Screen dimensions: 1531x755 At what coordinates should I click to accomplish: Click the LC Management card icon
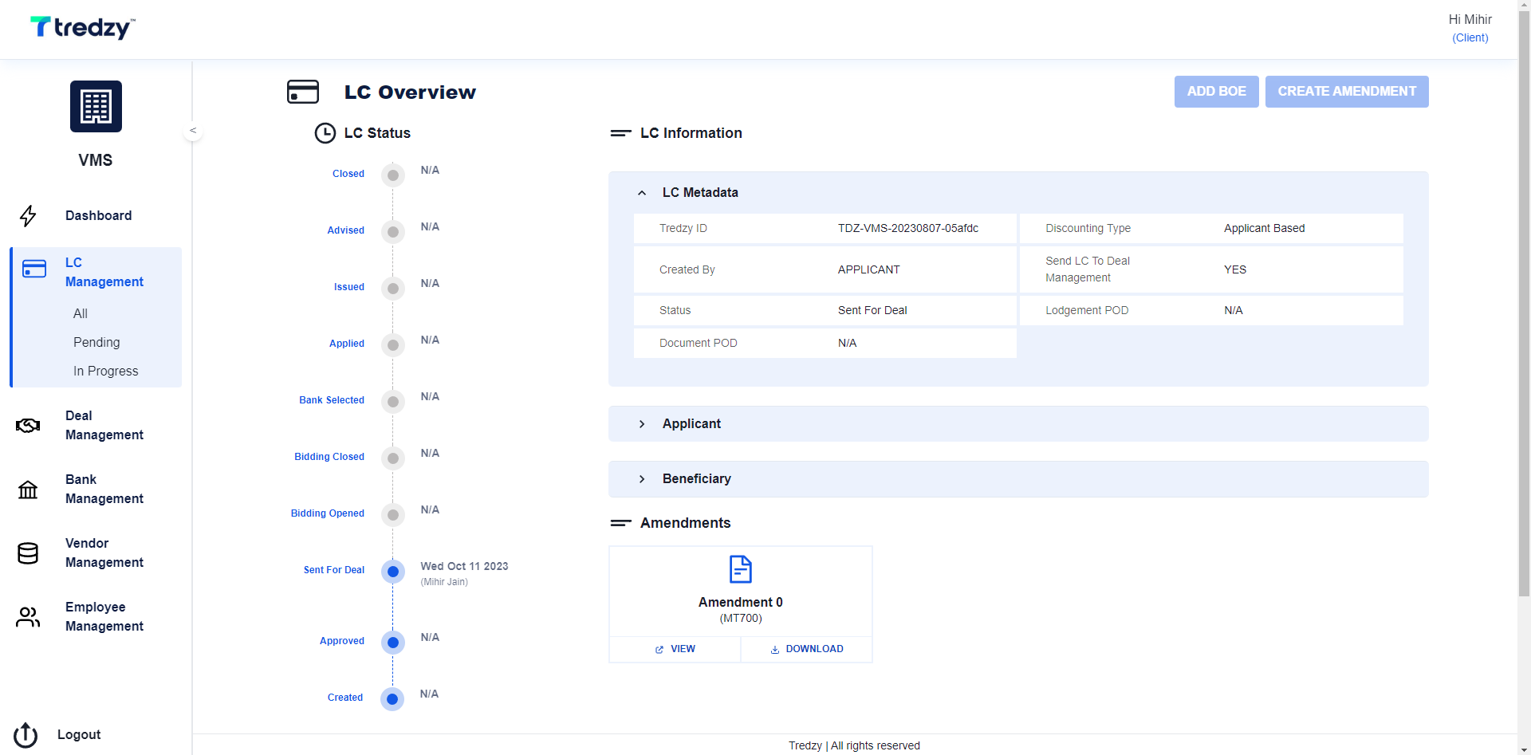(34, 269)
